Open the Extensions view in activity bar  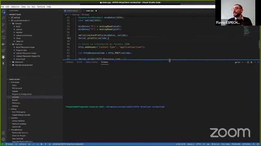tap(3, 50)
